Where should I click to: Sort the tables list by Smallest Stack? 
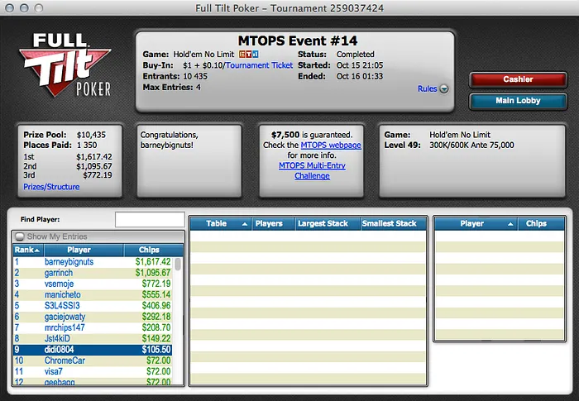[390, 224]
